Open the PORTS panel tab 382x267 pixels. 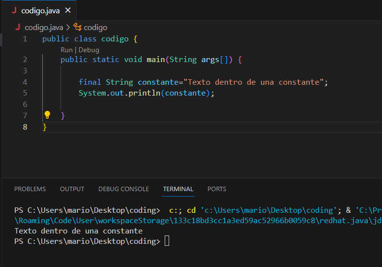click(x=217, y=189)
